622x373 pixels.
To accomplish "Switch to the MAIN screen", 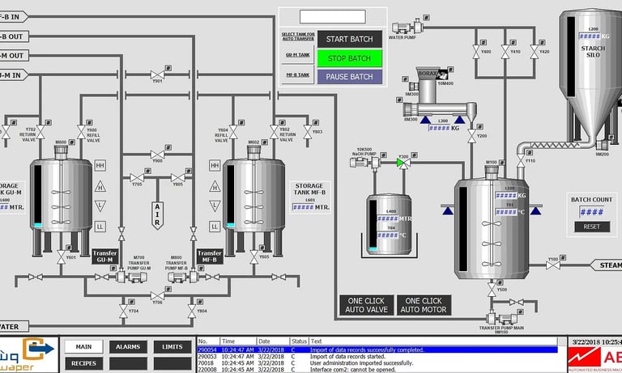I will [83, 346].
